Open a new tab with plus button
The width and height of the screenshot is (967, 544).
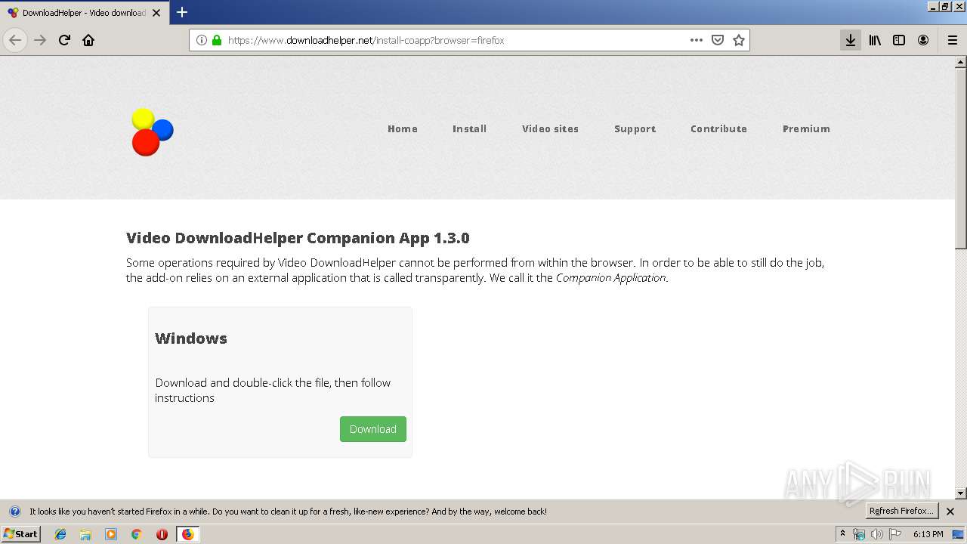coord(182,12)
